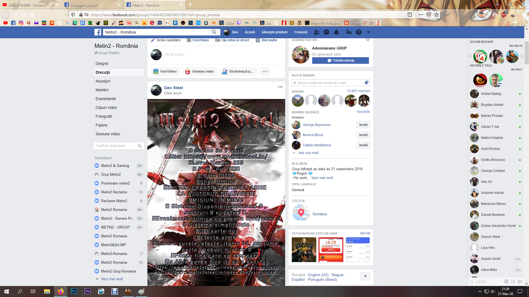Viewport: 529px width, 297px height.
Task: Click the search magnifier in Facebook bar
Action: (214, 32)
